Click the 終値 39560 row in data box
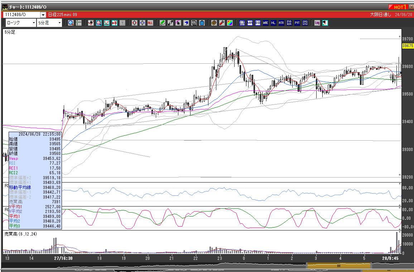 [x=35, y=153]
